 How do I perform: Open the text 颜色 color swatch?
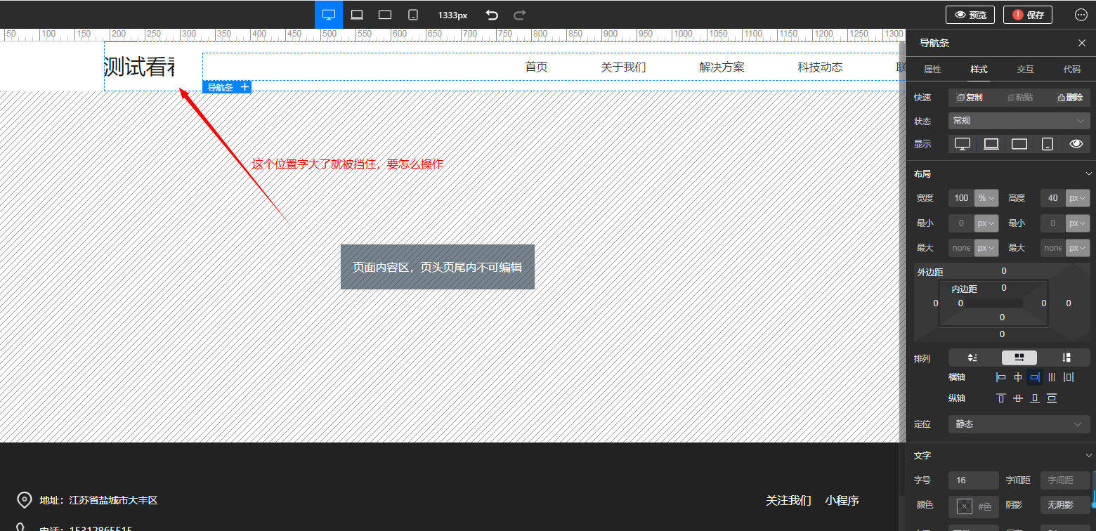coord(965,506)
